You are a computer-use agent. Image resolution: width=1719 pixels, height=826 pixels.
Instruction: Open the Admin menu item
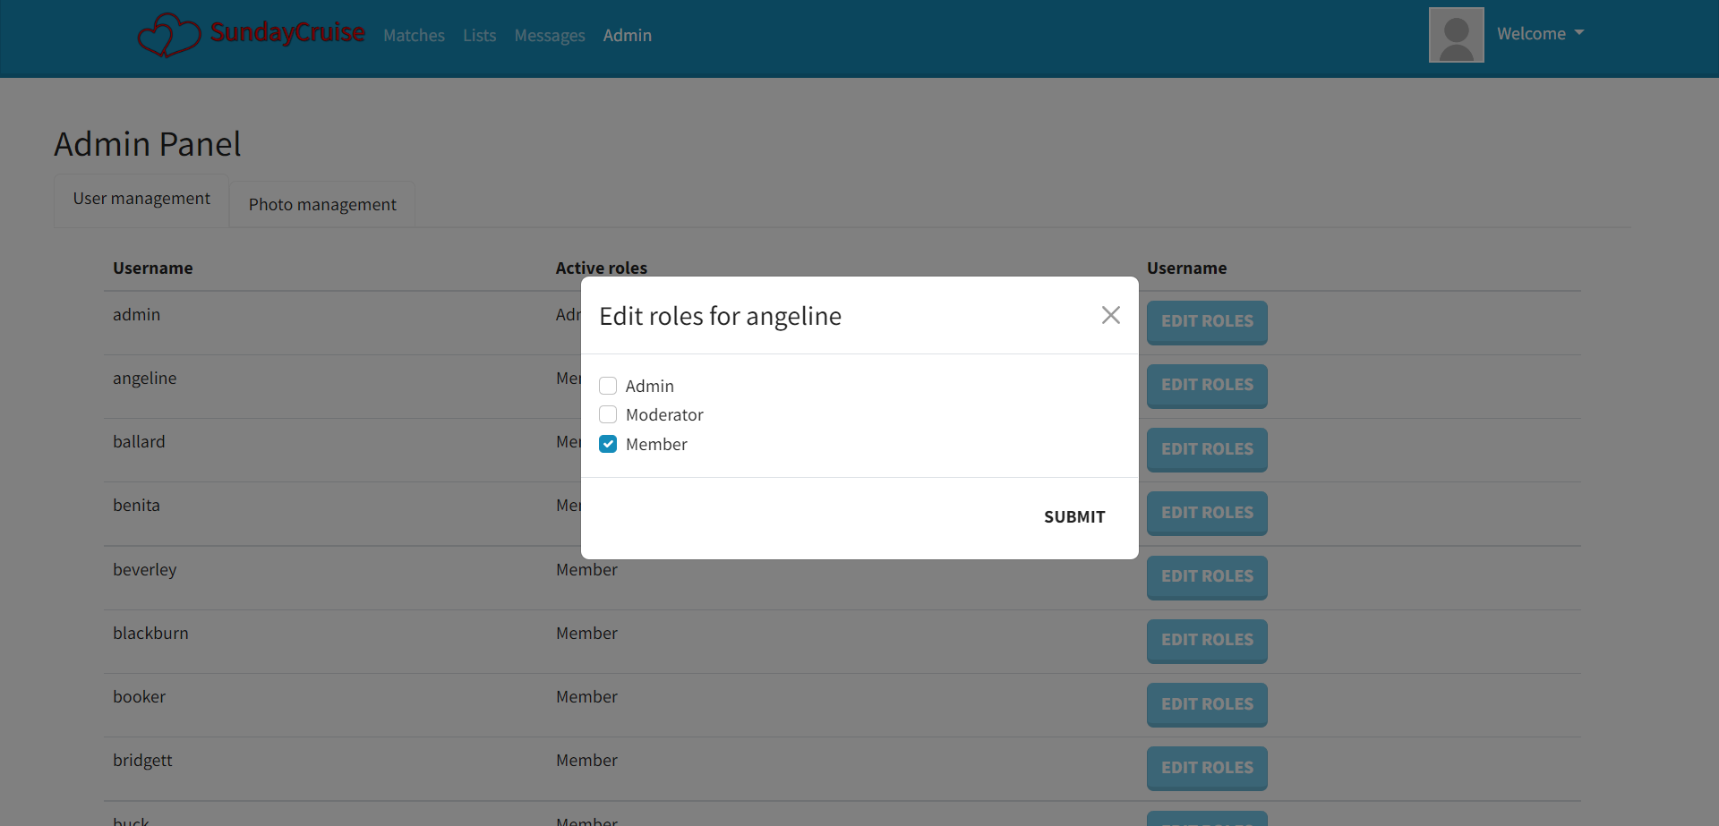tap(627, 35)
